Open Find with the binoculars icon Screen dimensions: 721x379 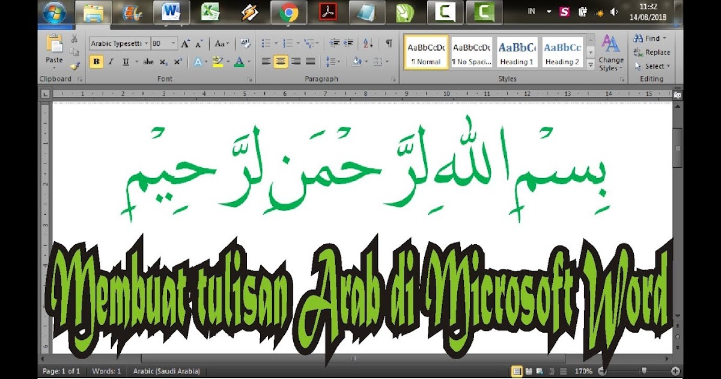click(638, 39)
